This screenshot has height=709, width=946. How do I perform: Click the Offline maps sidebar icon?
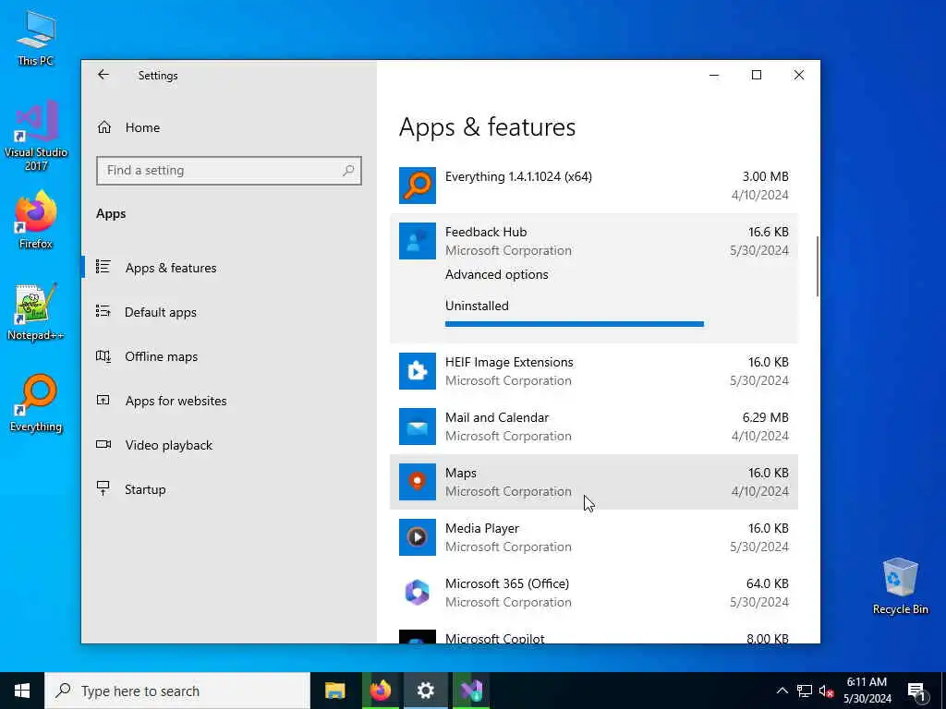(x=103, y=356)
